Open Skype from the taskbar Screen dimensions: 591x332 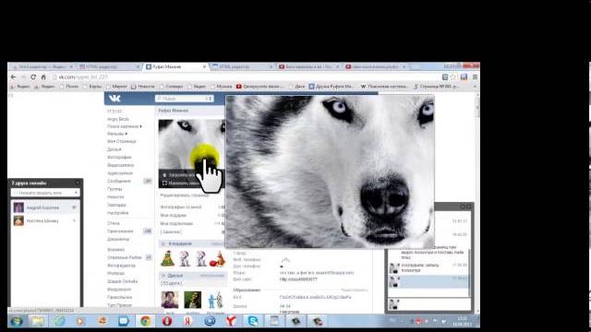pyautogui.click(x=253, y=321)
